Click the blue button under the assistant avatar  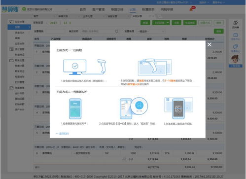pyautogui.click(x=236, y=66)
